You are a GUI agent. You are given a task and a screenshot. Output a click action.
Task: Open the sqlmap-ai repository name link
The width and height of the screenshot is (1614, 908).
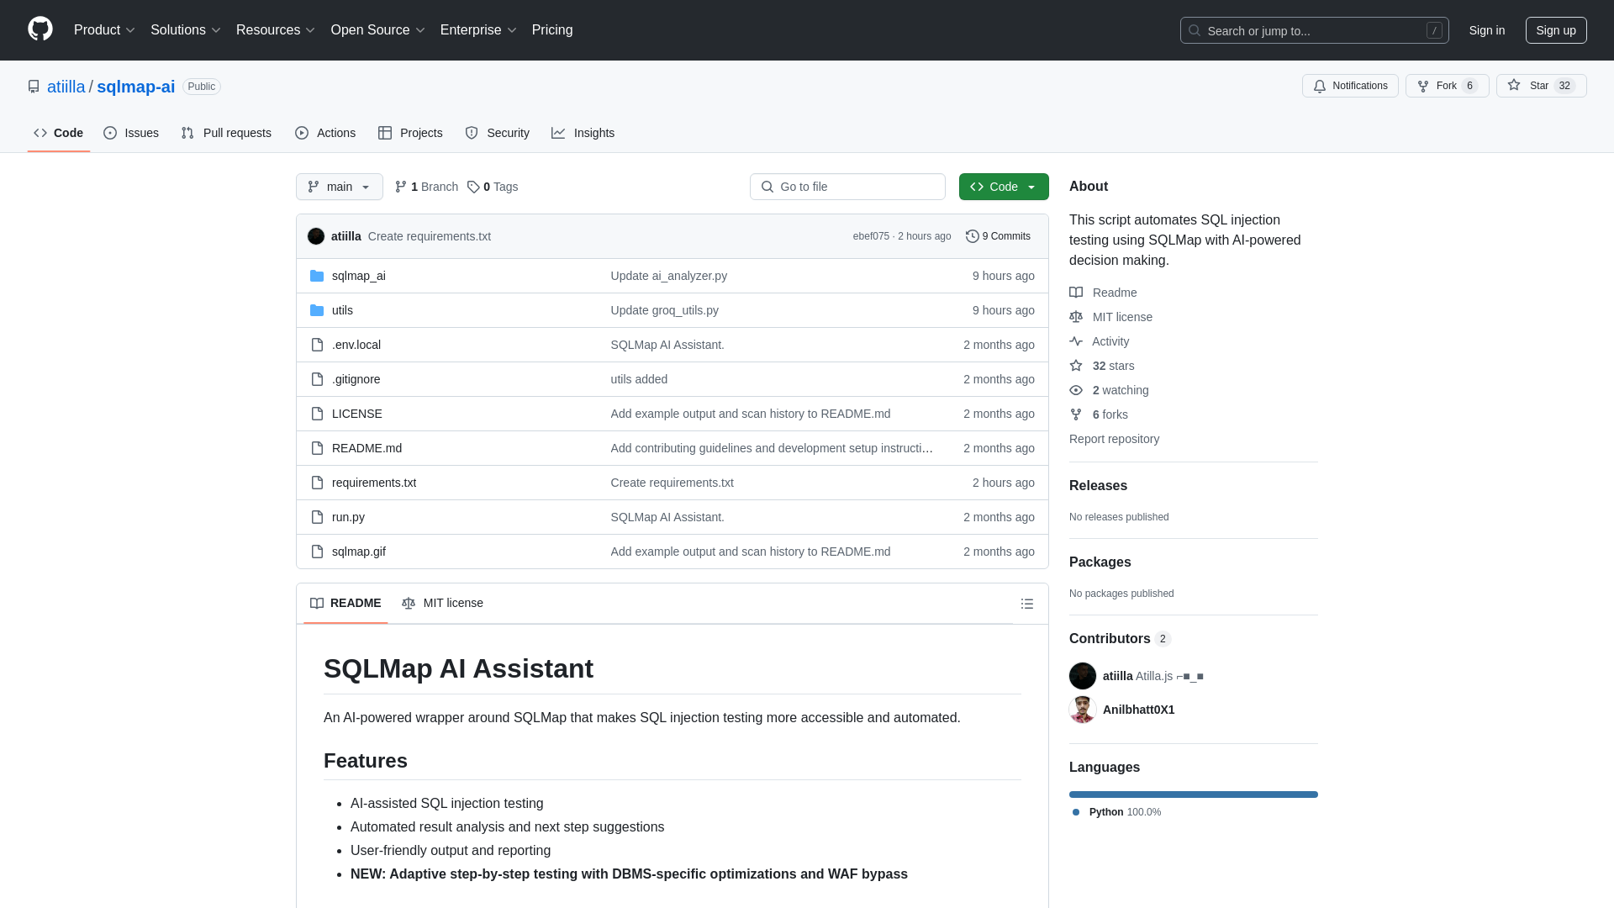coord(136,87)
